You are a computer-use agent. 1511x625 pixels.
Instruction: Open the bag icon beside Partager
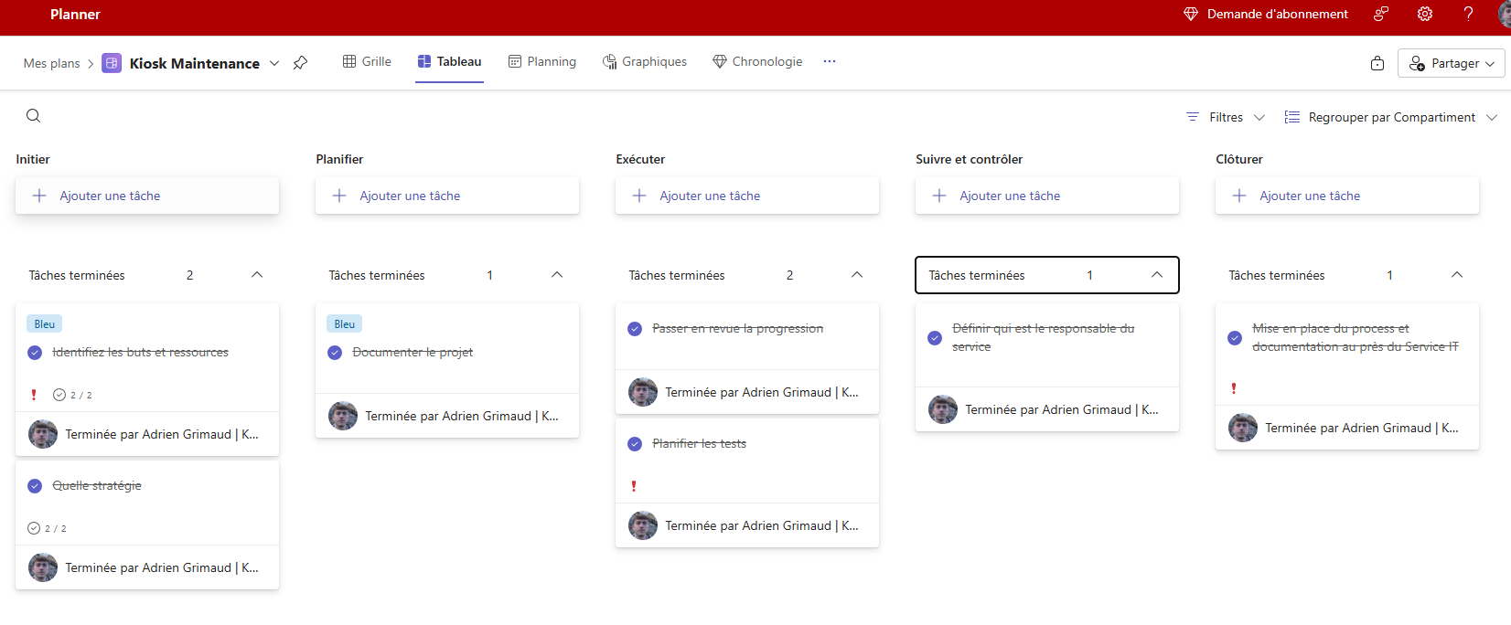click(x=1377, y=63)
